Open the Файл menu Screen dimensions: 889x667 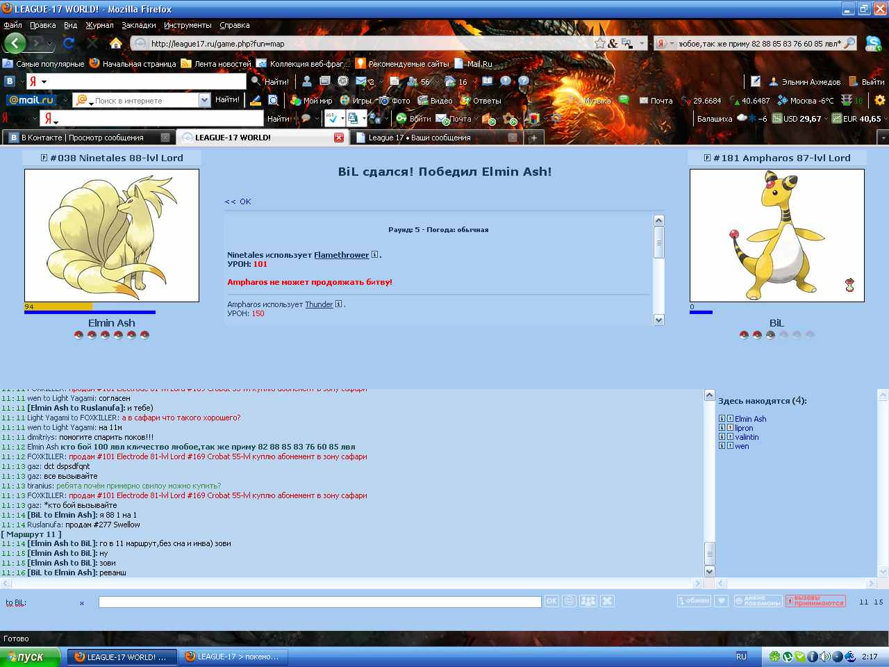point(13,25)
